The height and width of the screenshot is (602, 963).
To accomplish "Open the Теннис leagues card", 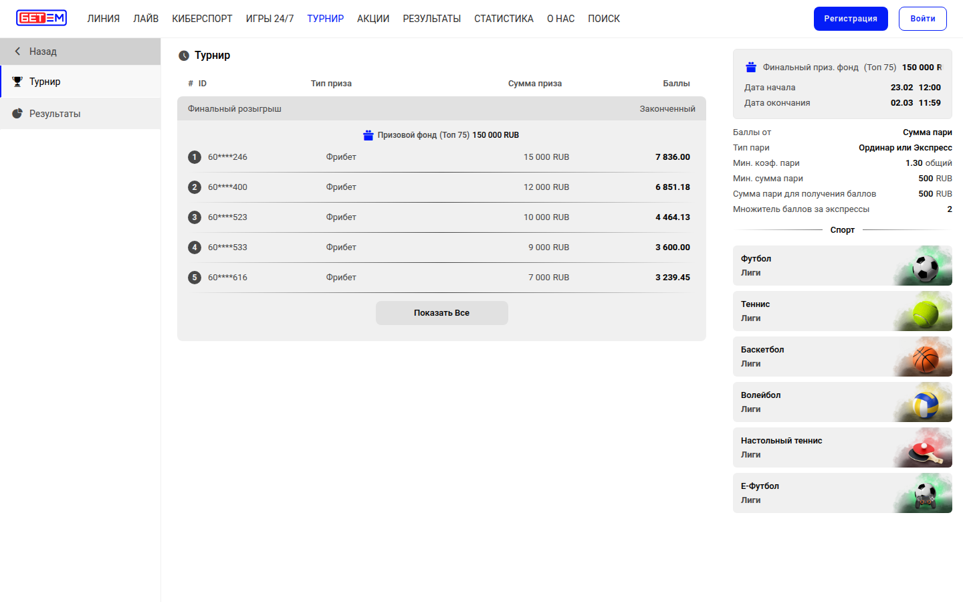I will (842, 311).
